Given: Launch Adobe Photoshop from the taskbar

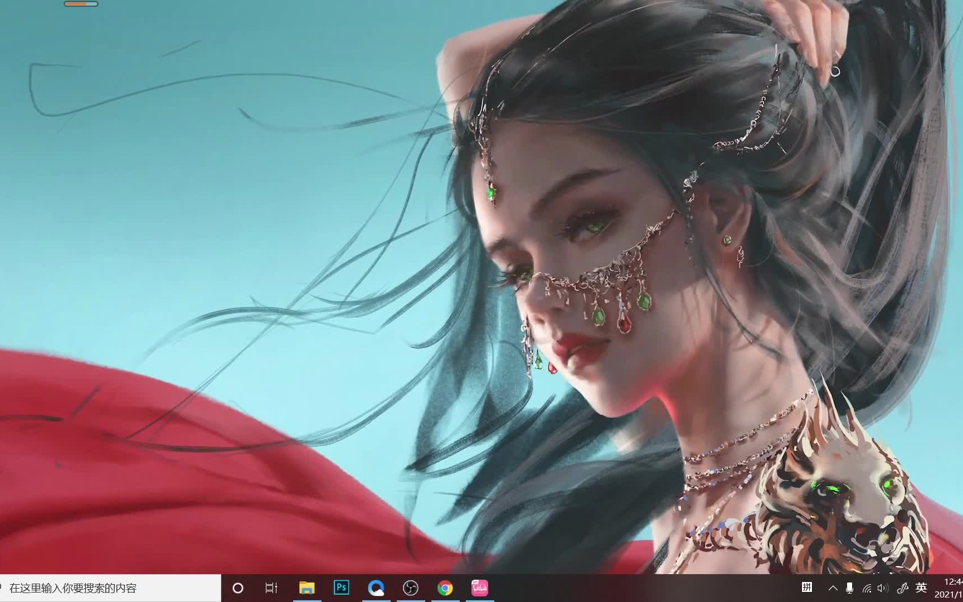Looking at the screenshot, I should coord(342,588).
